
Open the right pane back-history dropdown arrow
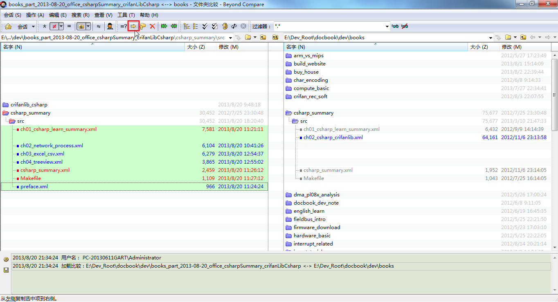(x=539, y=37)
